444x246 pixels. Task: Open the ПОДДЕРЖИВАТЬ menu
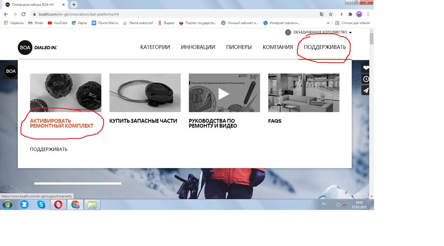coord(325,47)
